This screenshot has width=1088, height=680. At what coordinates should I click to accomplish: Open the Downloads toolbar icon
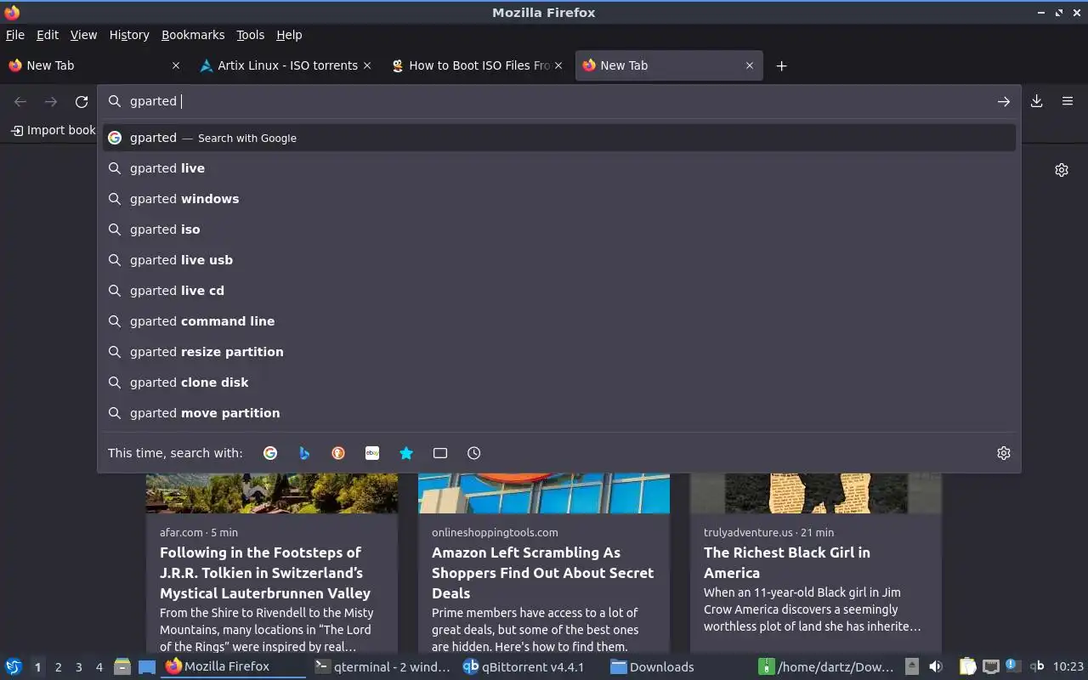tap(1036, 101)
